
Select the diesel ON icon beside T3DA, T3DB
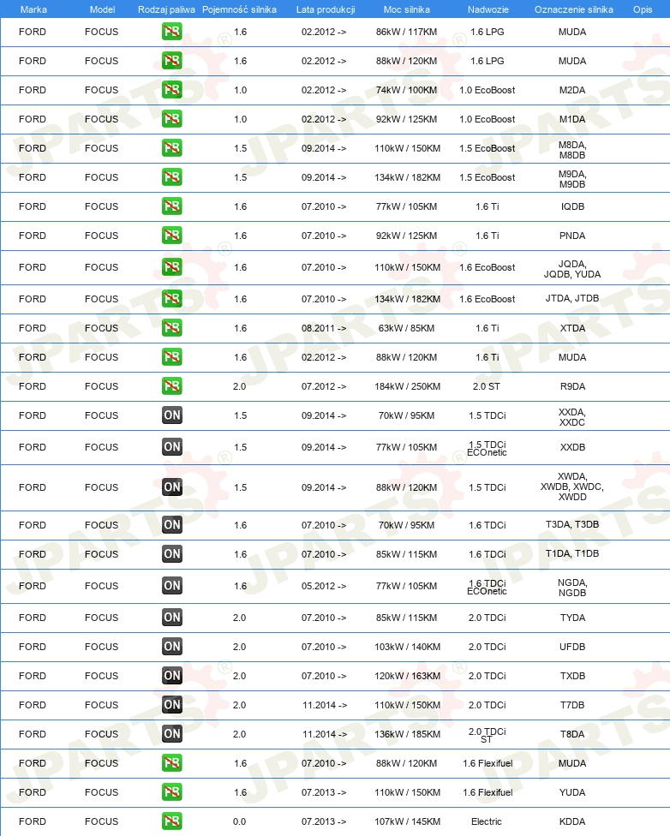(x=171, y=524)
